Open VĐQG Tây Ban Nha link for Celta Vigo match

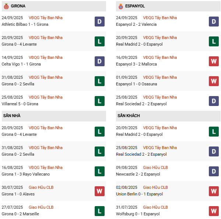[x=46, y=57]
